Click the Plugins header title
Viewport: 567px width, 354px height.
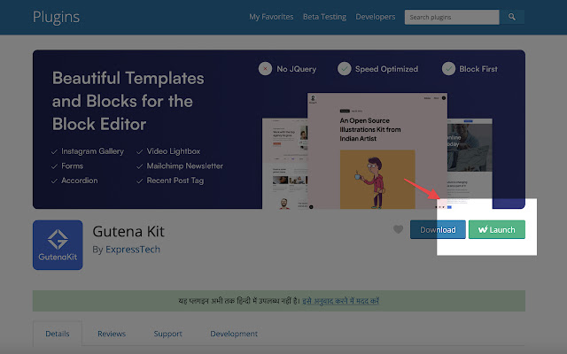[56, 17]
